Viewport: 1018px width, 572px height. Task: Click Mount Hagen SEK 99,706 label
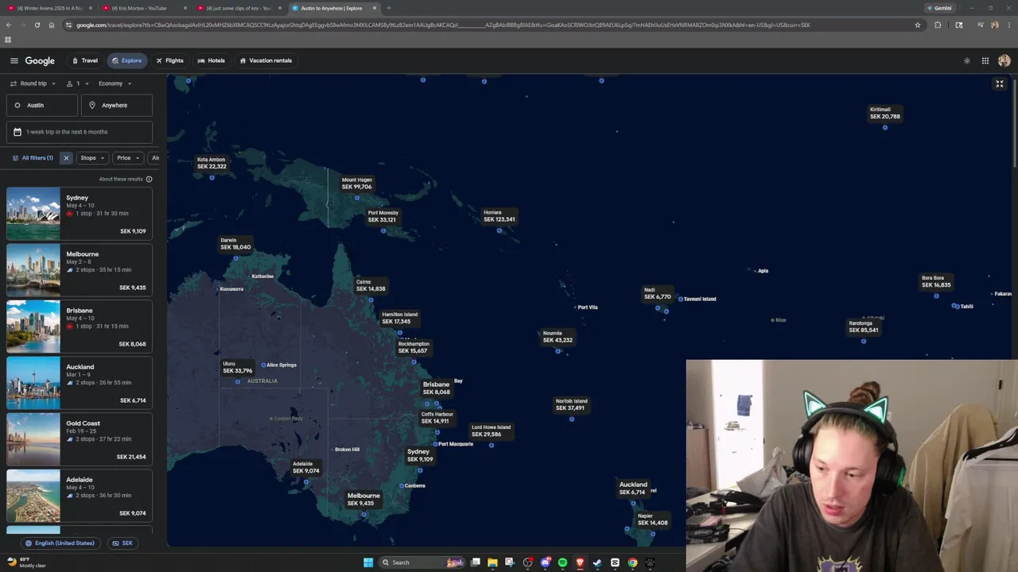[357, 184]
